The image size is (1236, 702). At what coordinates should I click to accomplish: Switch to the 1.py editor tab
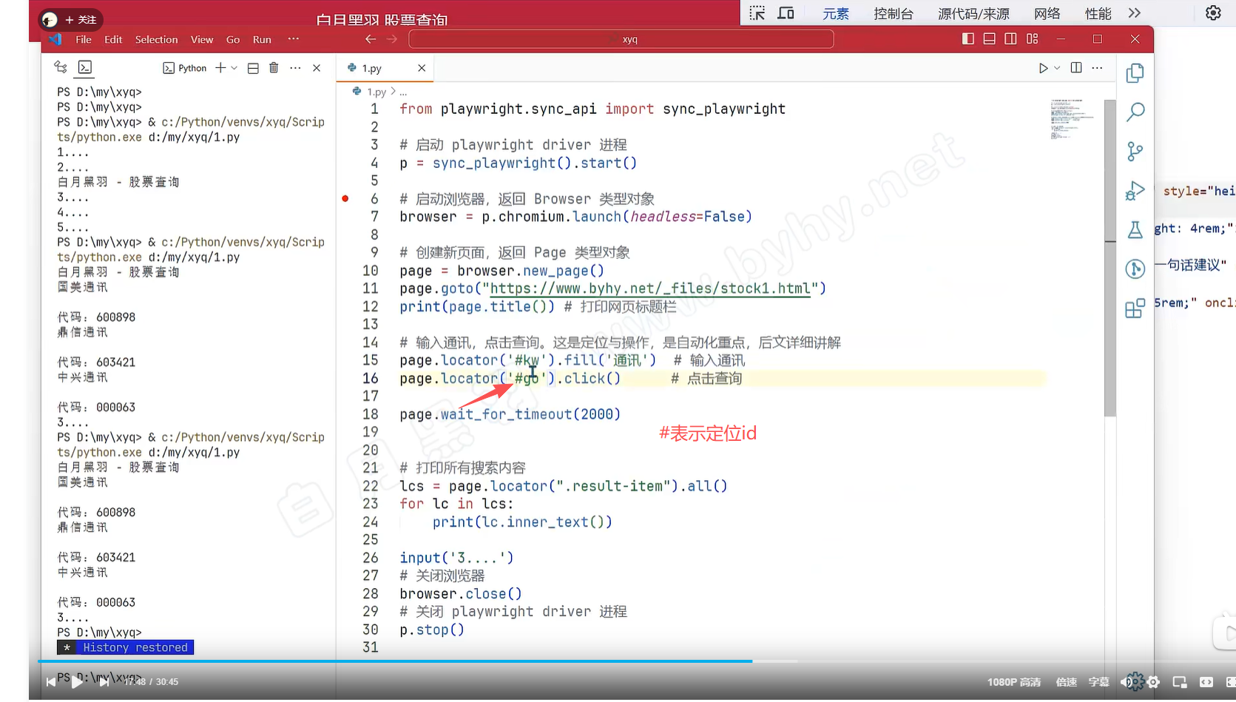coord(385,68)
